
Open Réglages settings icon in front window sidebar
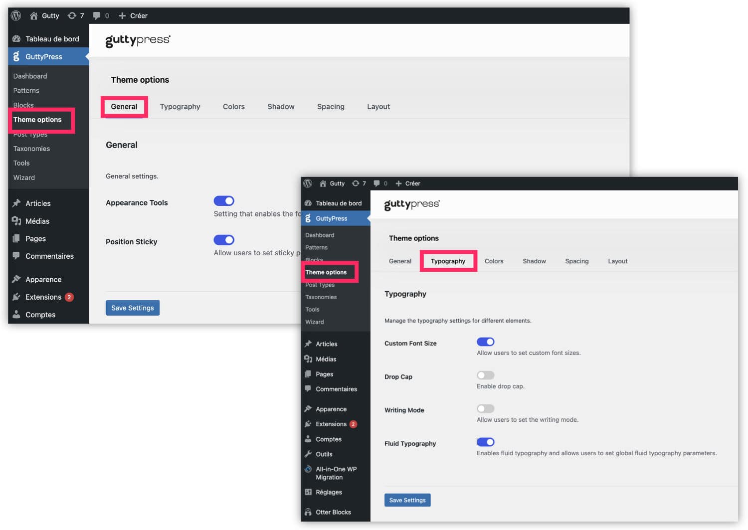coord(308,492)
